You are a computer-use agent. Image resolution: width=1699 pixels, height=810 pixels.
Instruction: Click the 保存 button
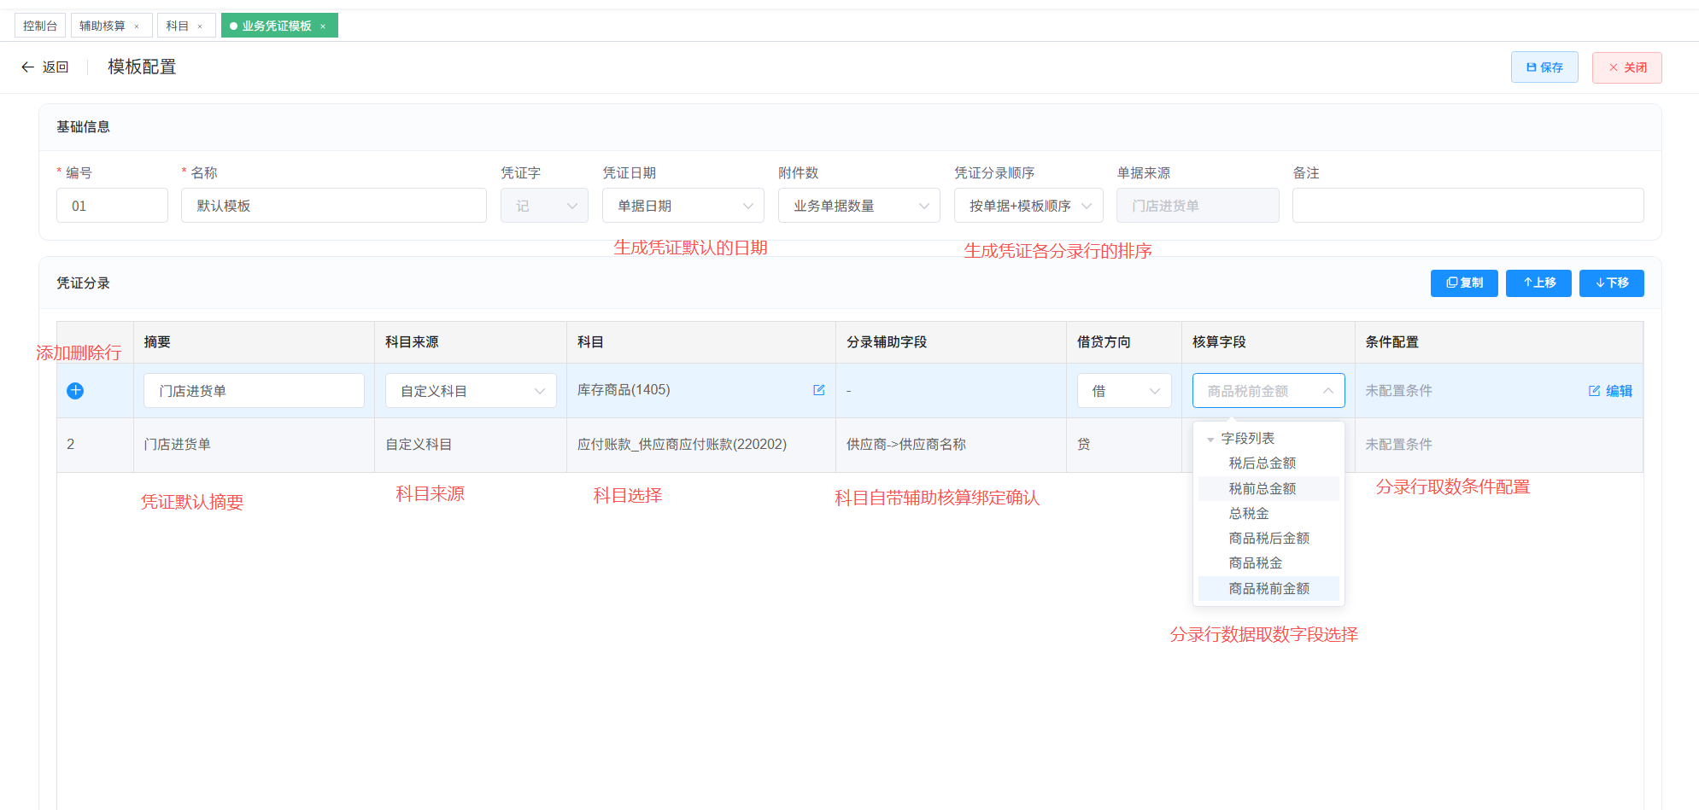tap(1544, 67)
